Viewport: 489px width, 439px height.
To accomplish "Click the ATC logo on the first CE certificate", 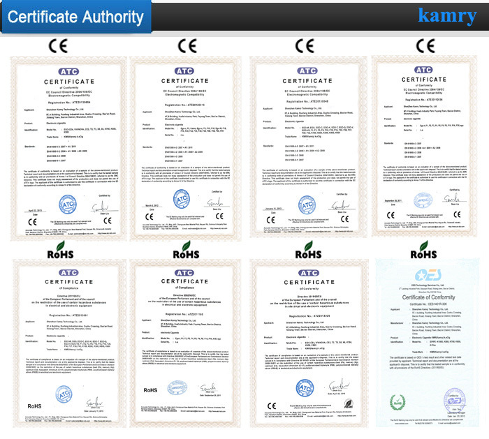I will [x=69, y=72].
